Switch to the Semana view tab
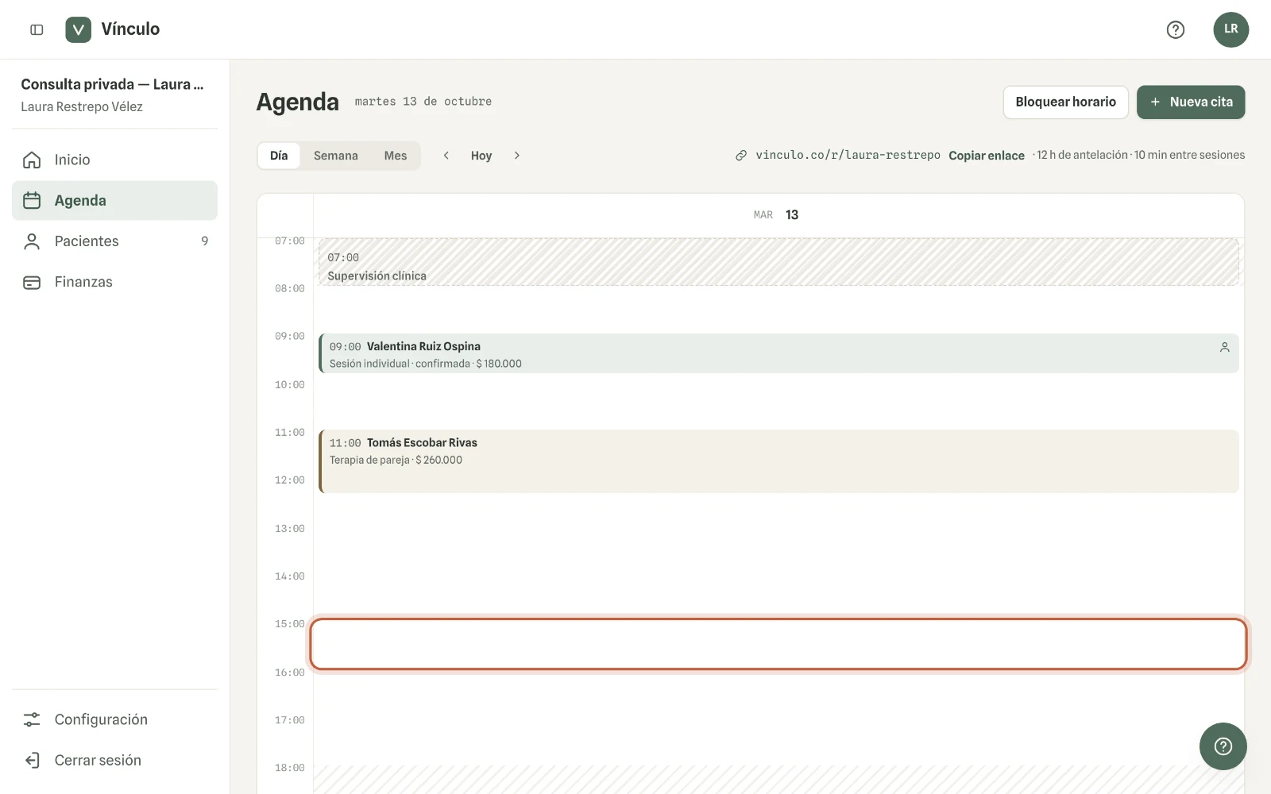1271x794 pixels. pyautogui.click(x=335, y=156)
